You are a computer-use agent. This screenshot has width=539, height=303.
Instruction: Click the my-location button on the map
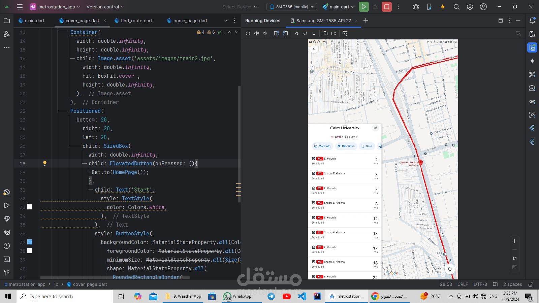(450, 269)
